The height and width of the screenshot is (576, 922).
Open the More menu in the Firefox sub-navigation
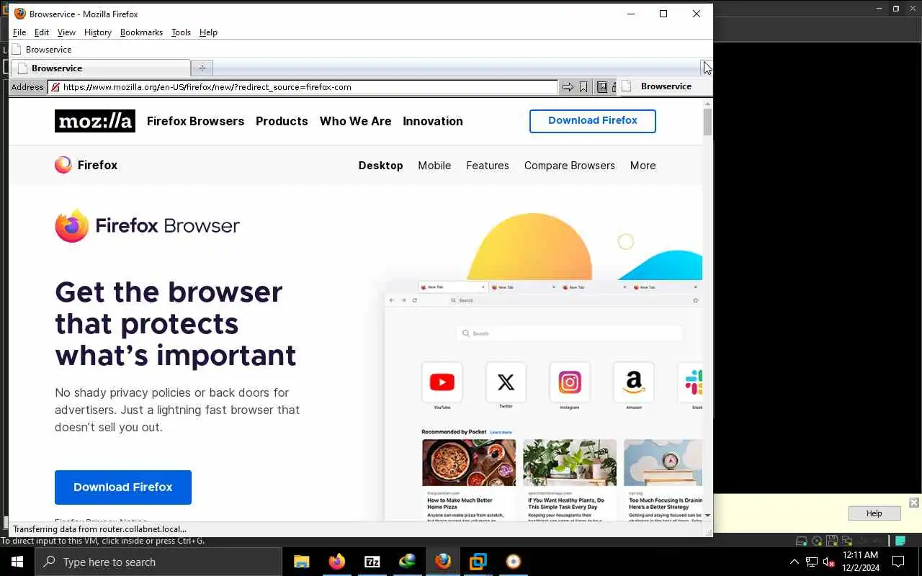(643, 166)
